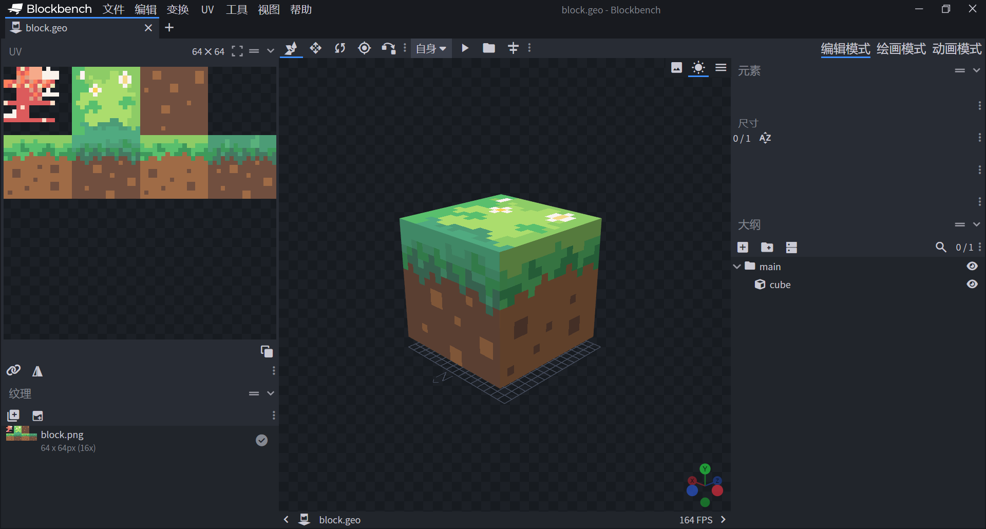Viewport: 986px width, 529px height.
Task: Hide the cube element with its eye icon
Action: [x=973, y=284]
